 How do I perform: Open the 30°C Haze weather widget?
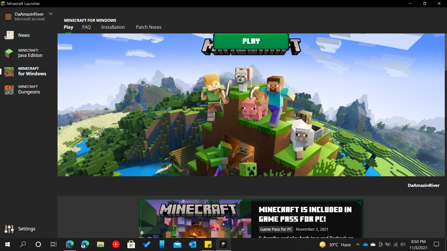[x=335, y=245]
